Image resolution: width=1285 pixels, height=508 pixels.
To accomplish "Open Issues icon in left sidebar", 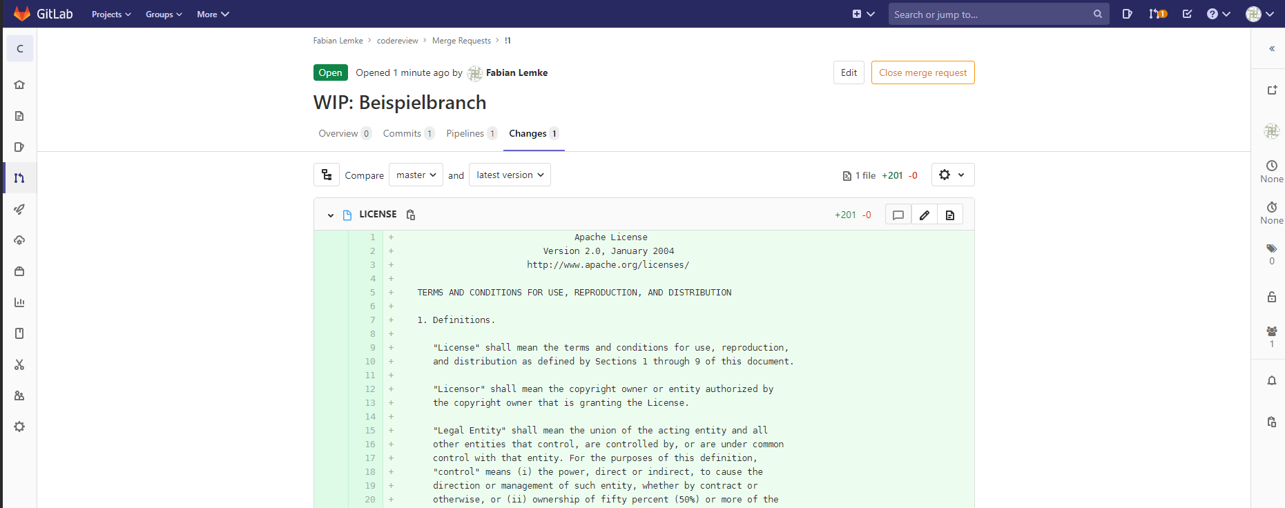I will point(19,147).
